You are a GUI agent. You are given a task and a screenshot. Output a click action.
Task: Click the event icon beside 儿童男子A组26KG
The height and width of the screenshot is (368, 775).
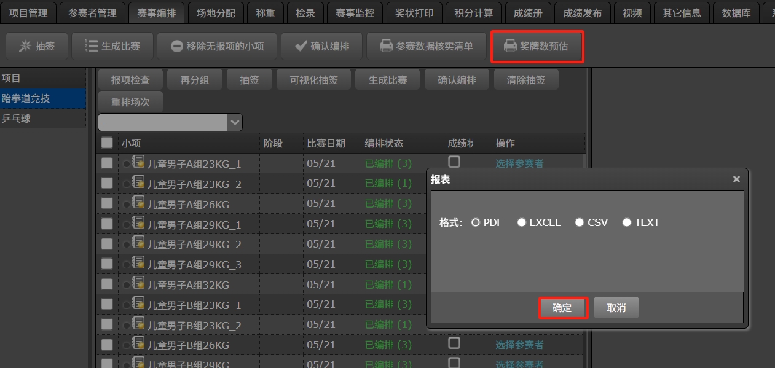click(x=138, y=203)
